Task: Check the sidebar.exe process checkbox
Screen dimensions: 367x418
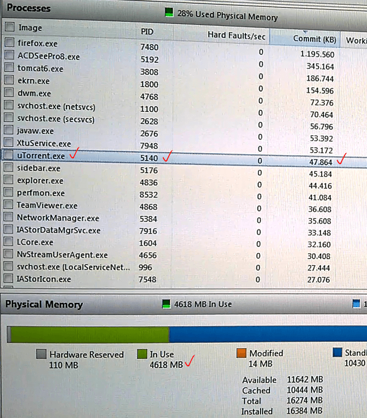Action: (8, 167)
